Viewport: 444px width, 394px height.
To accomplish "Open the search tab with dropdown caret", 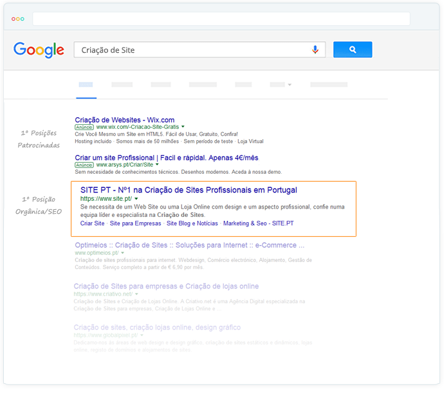I will click(x=281, y=84).
